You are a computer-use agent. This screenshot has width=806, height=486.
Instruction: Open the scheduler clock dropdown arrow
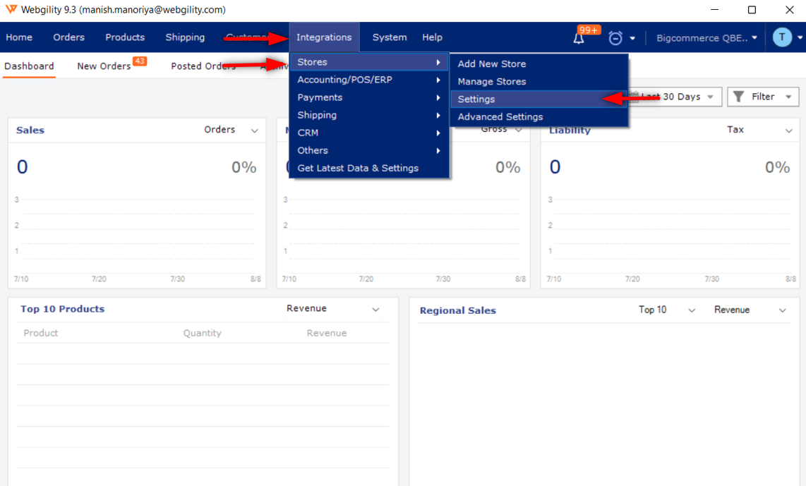tap(632, 38)
